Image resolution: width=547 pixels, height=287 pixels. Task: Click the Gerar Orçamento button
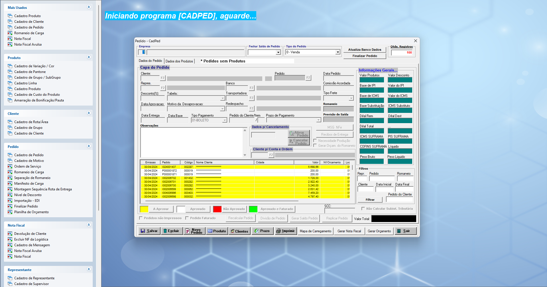coord(379,231)
